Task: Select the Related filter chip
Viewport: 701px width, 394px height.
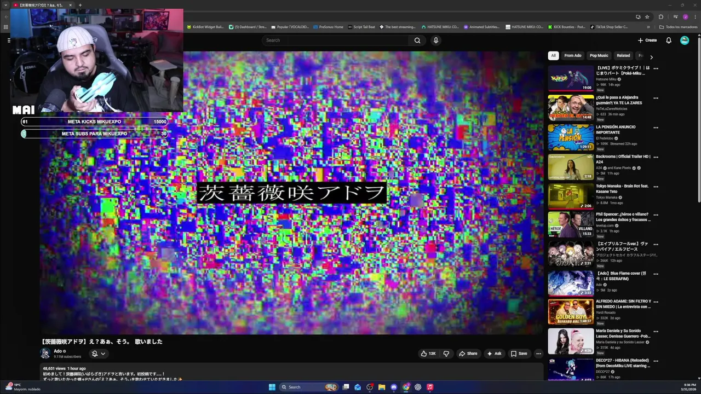Action: pos(623,55)
